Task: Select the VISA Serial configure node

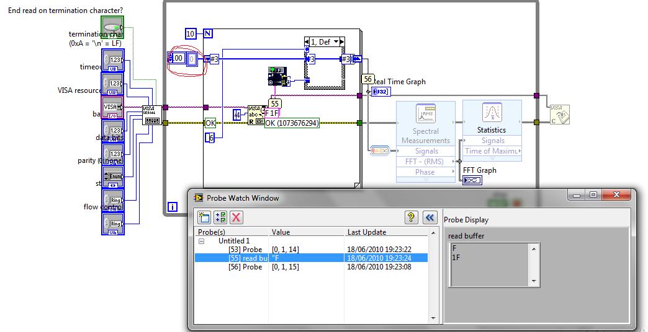Action: tap(151, 115)
